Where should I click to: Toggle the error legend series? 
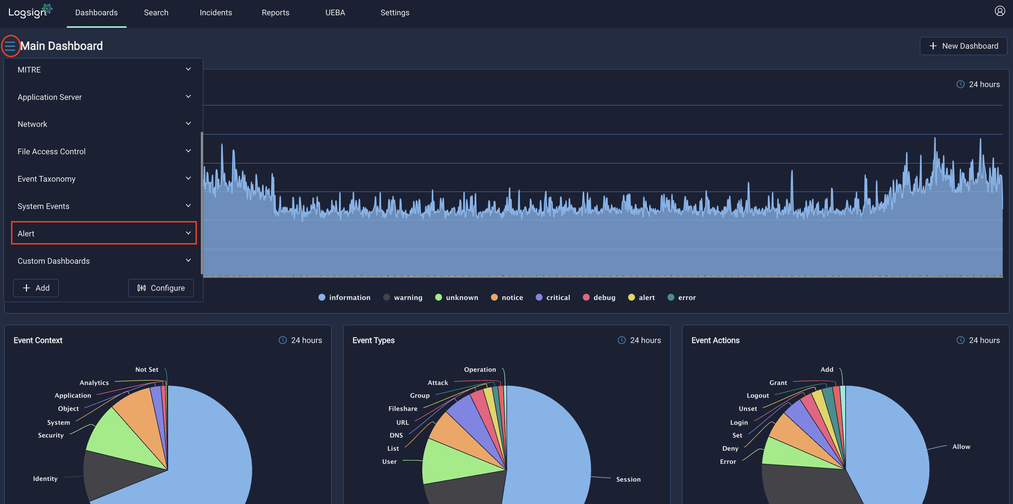point(681,297)
